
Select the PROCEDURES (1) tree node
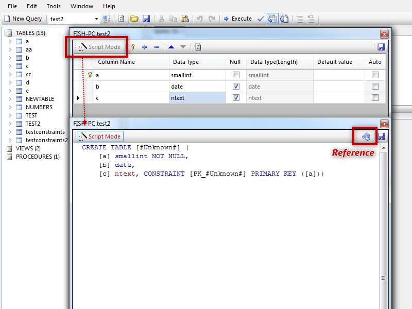[38, 157]
